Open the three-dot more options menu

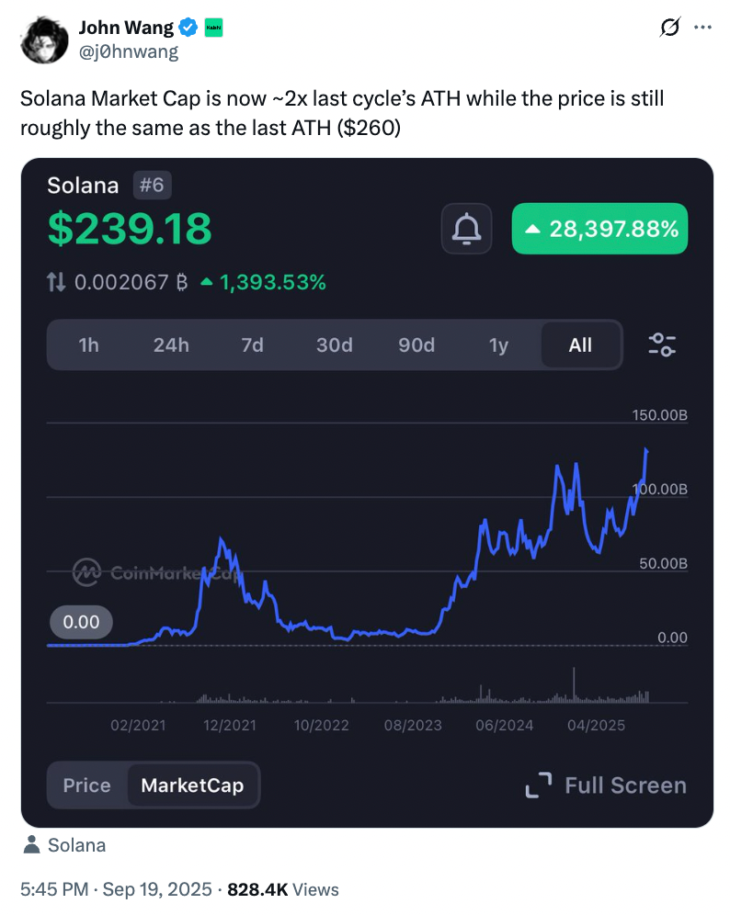702,27
